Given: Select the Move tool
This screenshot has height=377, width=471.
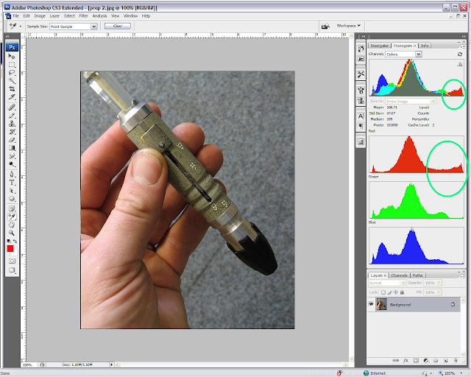Looking at the screenshot, I should pos(12,57).
